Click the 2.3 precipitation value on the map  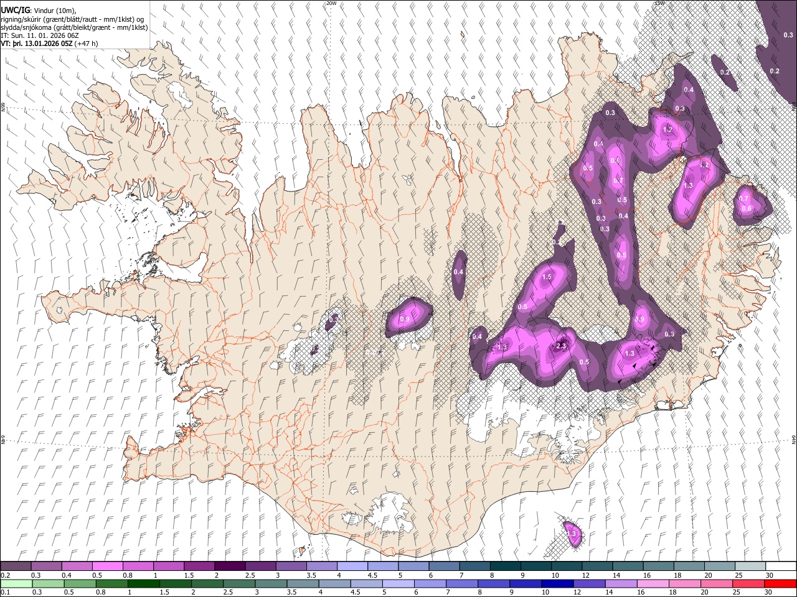tap(560, 346)
